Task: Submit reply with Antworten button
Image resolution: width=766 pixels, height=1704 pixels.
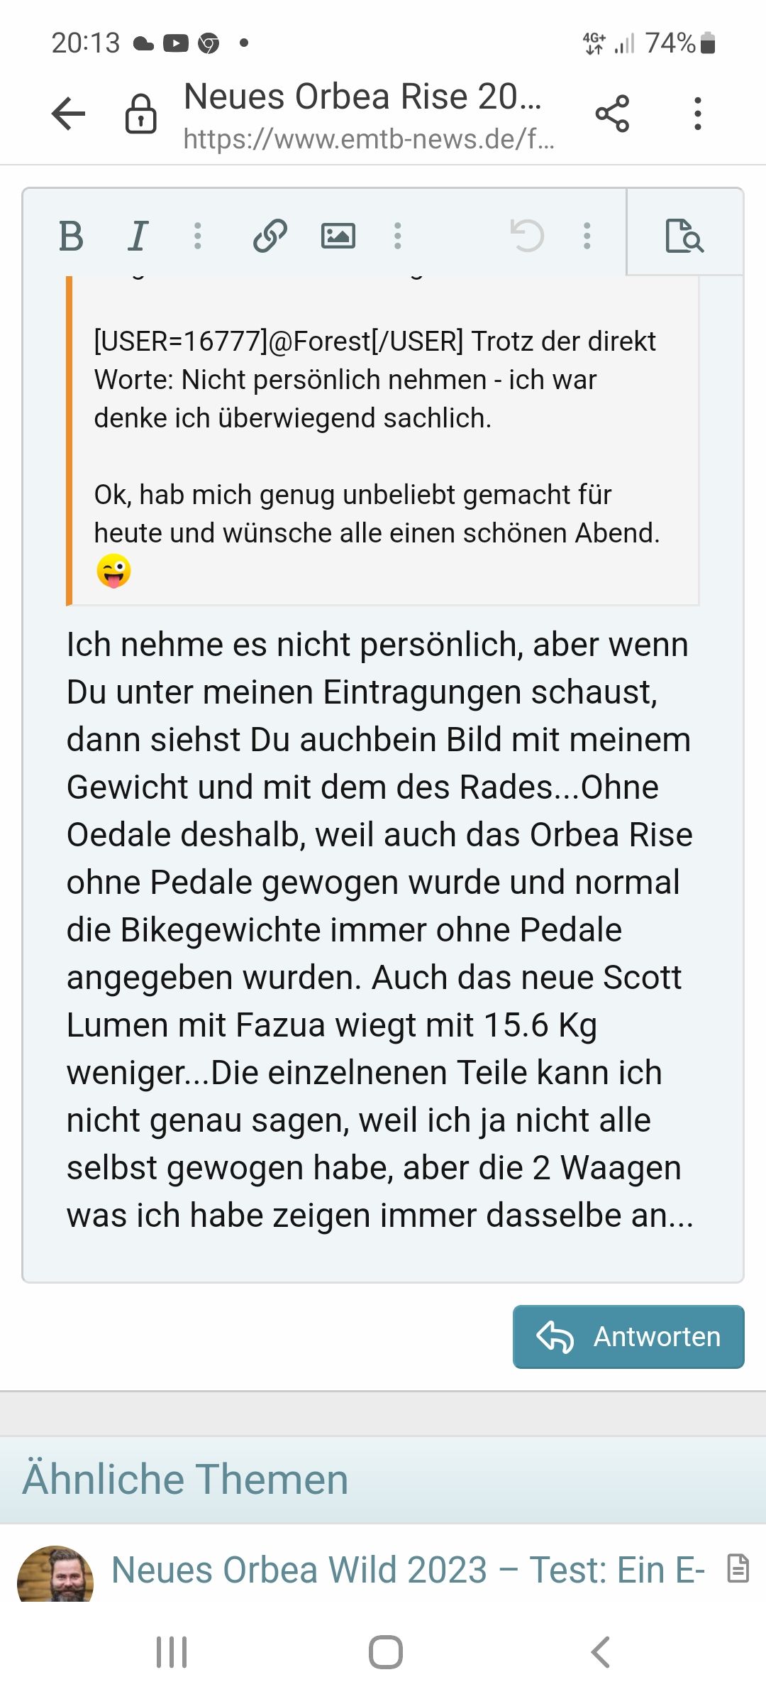Action: click(x=628, y=1336)
